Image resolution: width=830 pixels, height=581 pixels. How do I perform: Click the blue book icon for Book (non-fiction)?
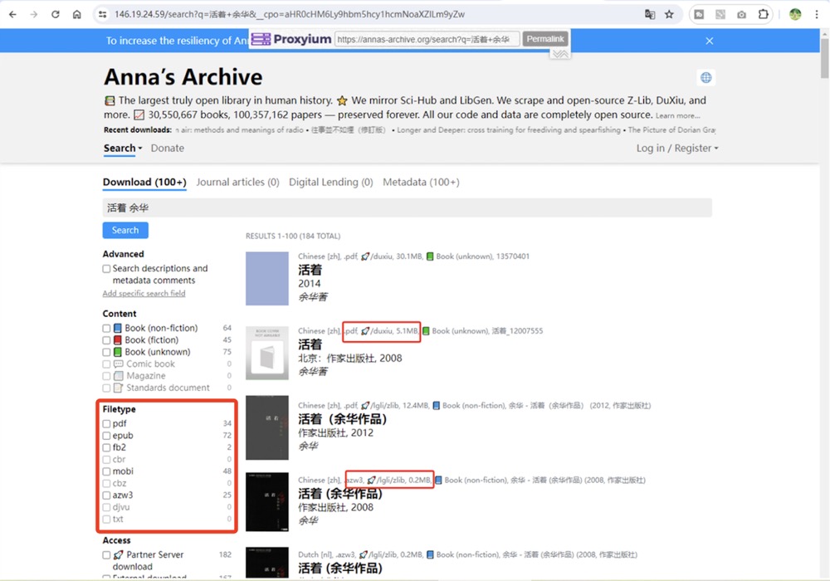118,329
